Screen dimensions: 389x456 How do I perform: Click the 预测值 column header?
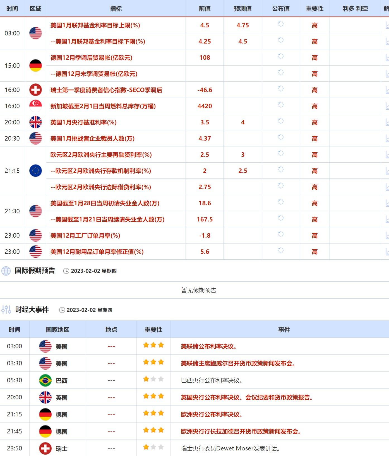coord(242,9)
